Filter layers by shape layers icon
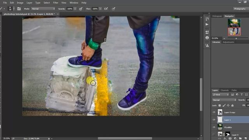 click(x=246, y=94)
